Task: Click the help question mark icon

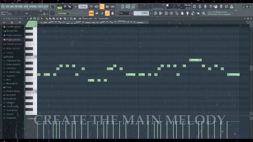Action: [x=210, y=7]
